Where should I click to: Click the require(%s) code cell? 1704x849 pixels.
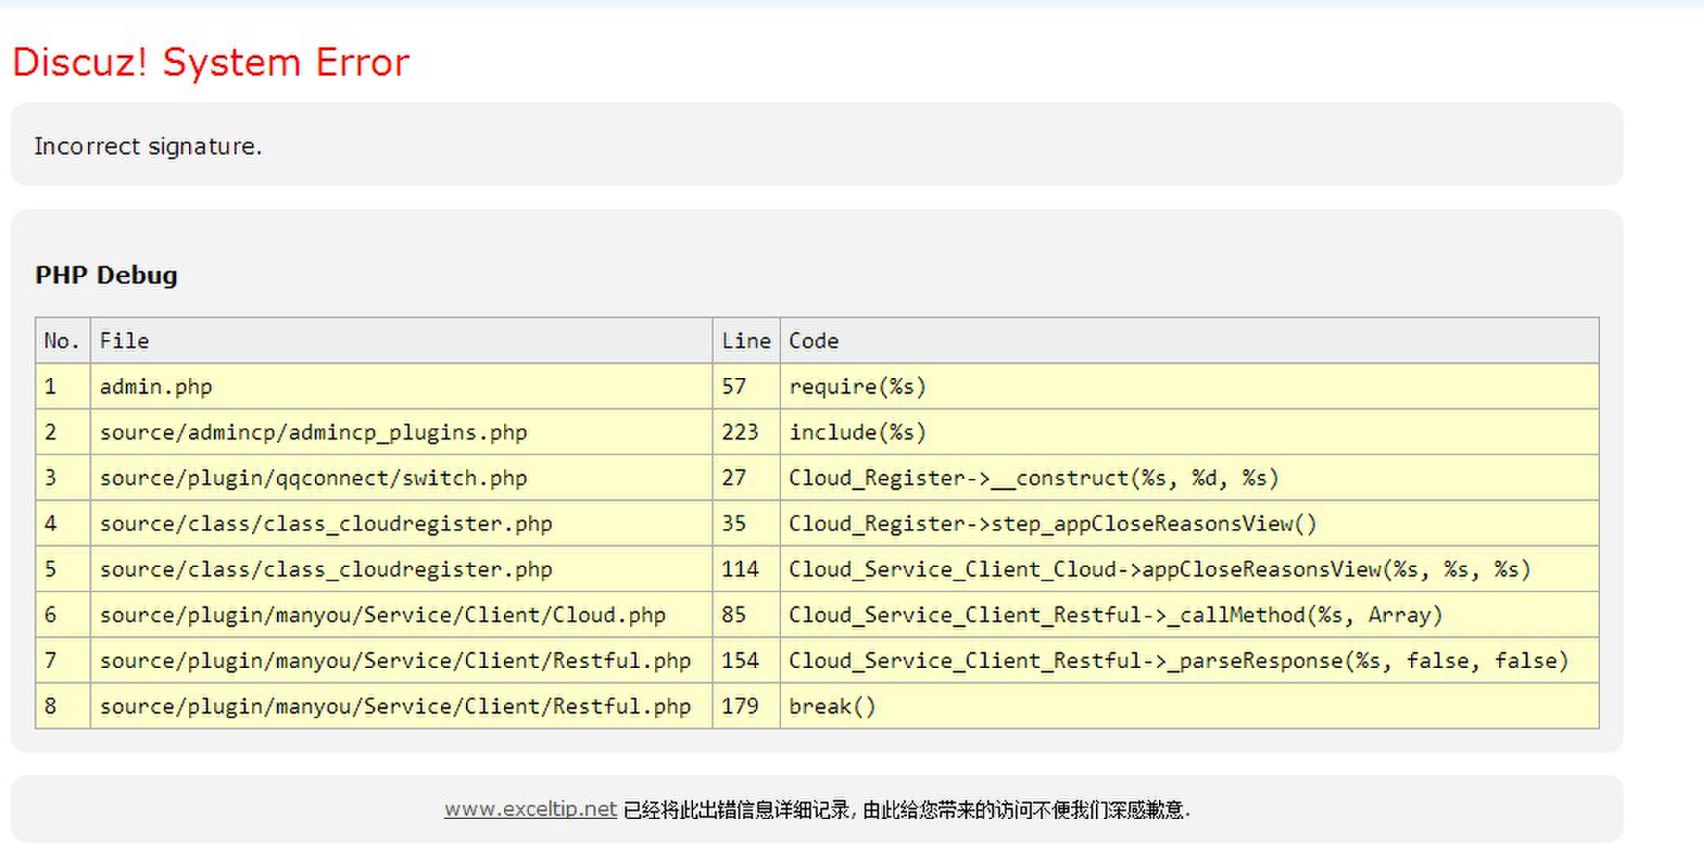click(1189, 386)
